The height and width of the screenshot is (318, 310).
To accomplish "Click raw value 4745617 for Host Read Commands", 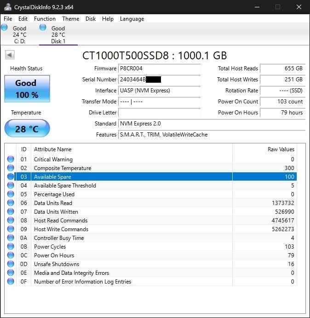I will coord(283,221).
